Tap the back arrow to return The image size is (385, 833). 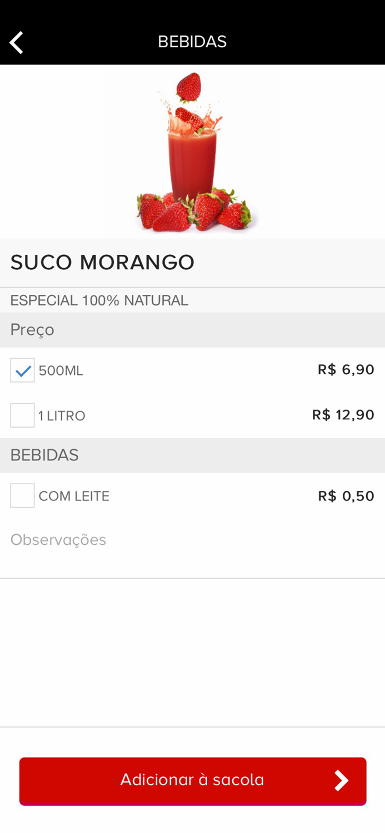16,41
